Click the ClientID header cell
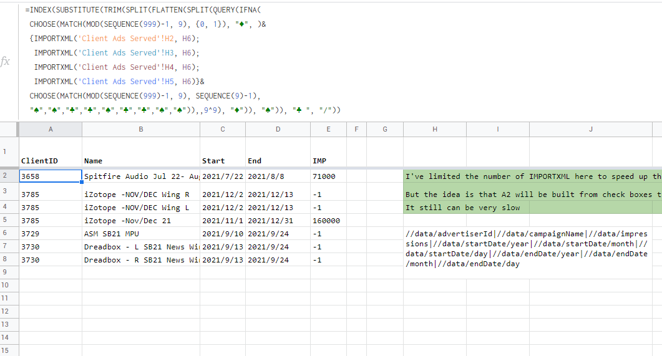This screenshot has width=662, height=356. tap(51, 152)
